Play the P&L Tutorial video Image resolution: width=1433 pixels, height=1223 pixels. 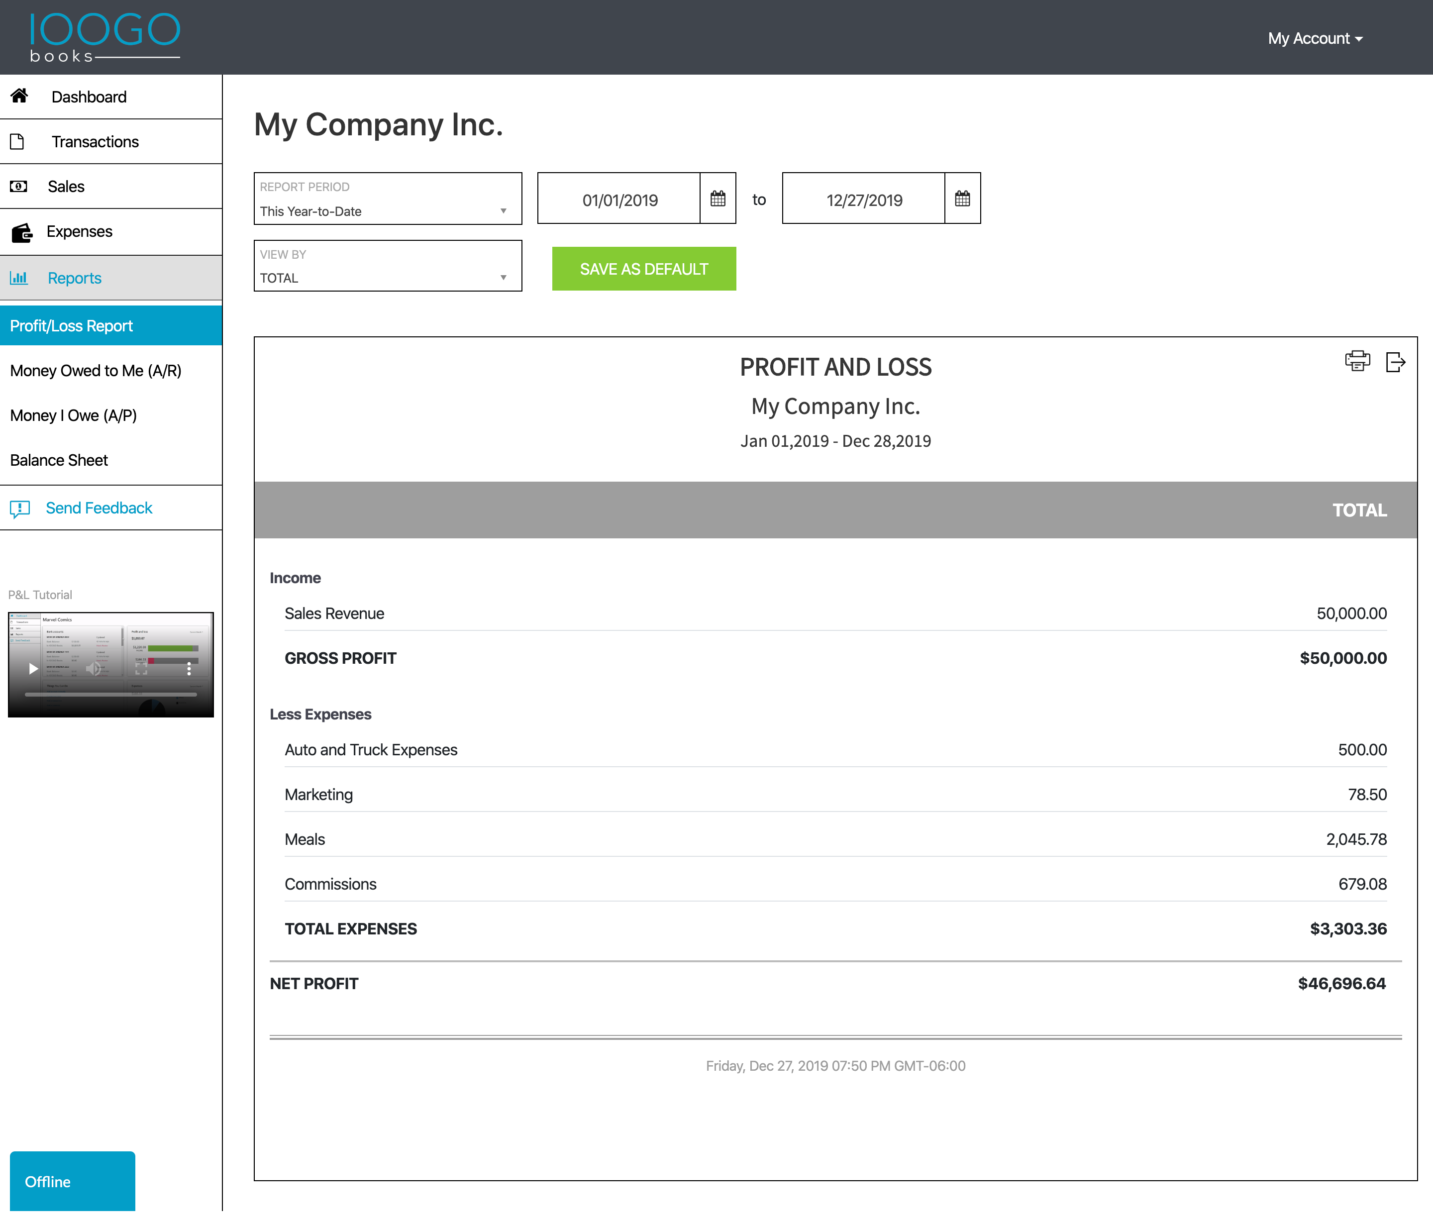(x=32, y=669)
